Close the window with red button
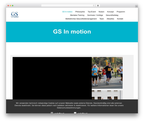144x122 pixels. pyautogui.click(x=8, y=5)
